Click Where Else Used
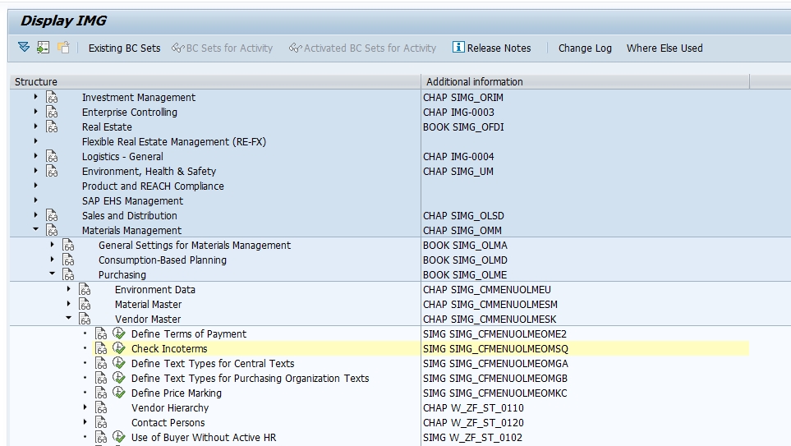The image size is (791, 446). click(x=665, y=48)
